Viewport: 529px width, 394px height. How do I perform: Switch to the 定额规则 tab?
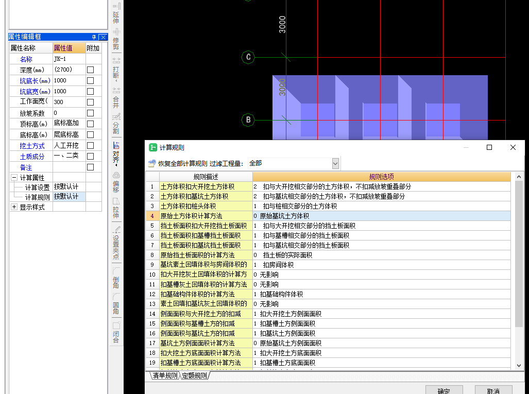tap(194, 375)
